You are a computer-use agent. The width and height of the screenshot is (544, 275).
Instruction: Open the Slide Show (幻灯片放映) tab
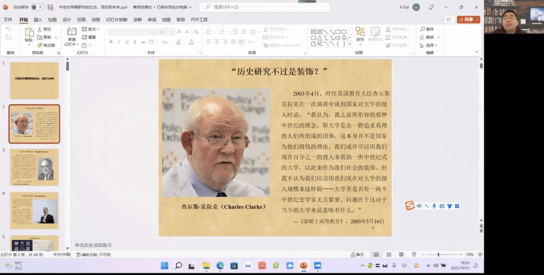click(x=116, y=20)
